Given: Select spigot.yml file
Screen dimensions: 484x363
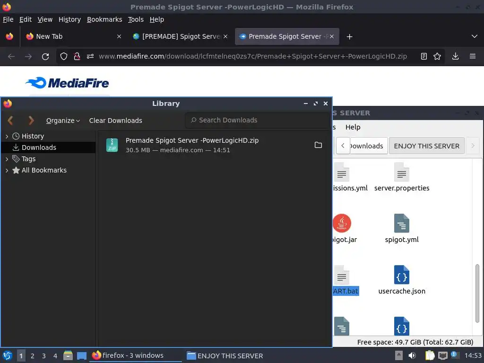Looking at the screenshot, I should tap(402, 228).
